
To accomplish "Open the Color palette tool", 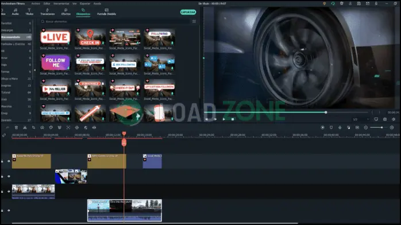I will pyautogui.click(x=51, y=127).
